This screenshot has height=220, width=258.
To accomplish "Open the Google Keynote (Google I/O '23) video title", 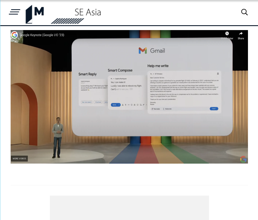I will pyautogui.click(x=42, y=35).
